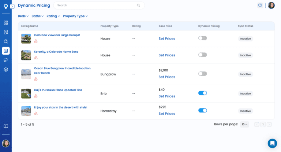Open the Baths filter menu

(x=37, y=16)
